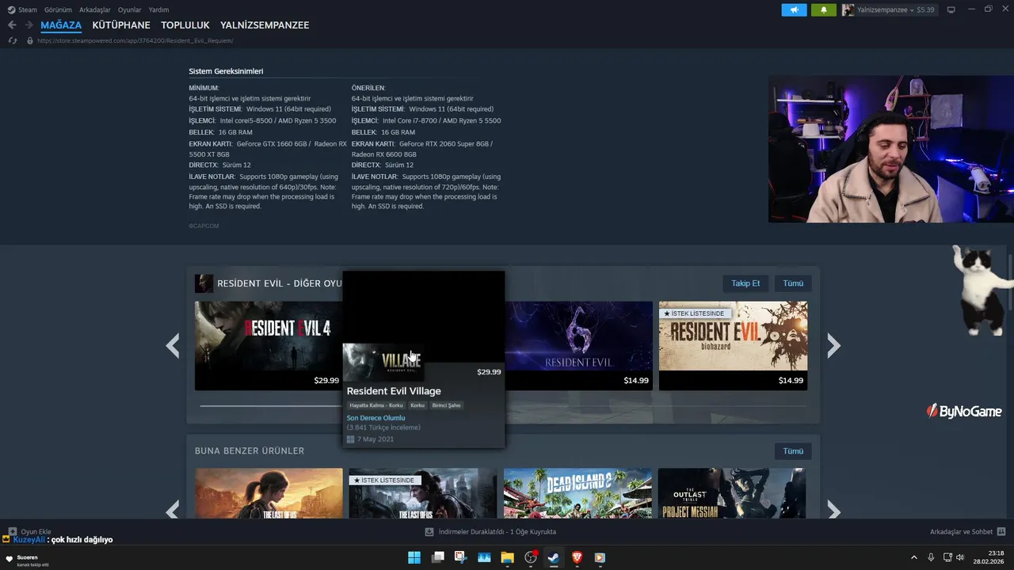Screen dimensions: 1014x570
Task: Click the microphone tray icon
Action: pyautogui.click(x=931, y=557)
